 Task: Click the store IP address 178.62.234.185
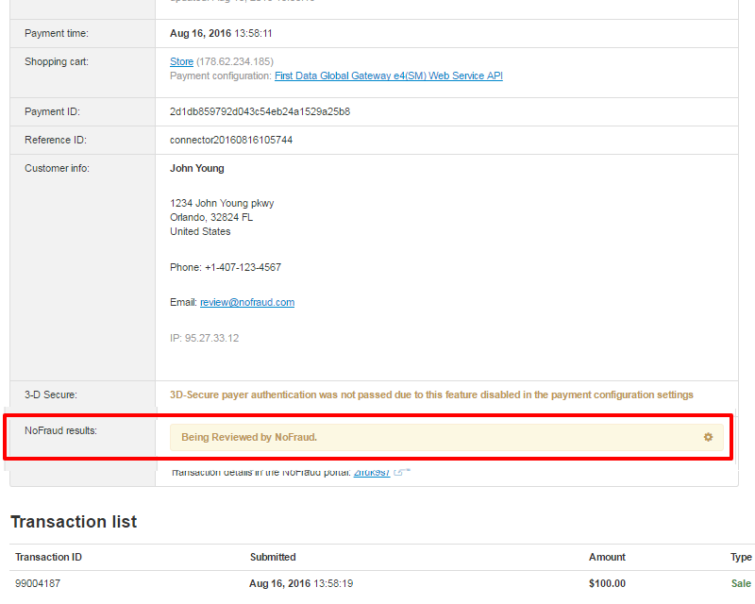coord(235,61)
